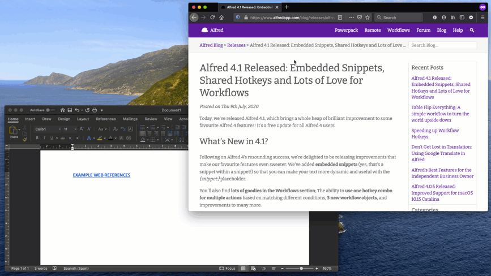Click the Search Blog input field
The height and width of the screenshot is (276, 491).
coord(442,45)
